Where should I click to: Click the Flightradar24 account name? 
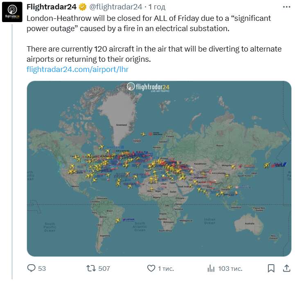(51, 7)
